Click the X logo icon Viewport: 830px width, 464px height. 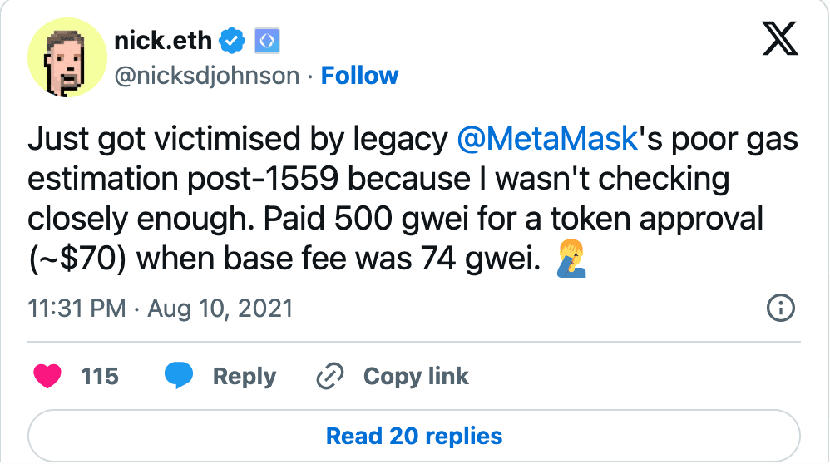779,39
